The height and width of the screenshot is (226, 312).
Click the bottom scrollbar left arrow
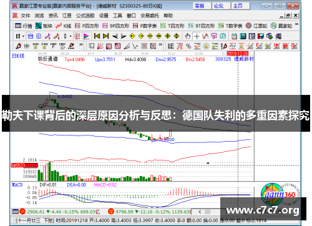pyautogui.click(x=200, y=212)
